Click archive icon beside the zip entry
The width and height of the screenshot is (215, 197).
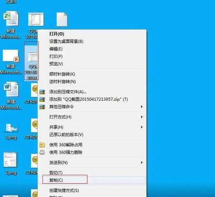click(x=42, y=99)
